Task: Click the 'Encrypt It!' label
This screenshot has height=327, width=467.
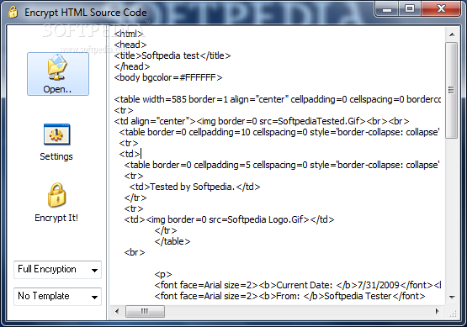Action: click(x=56, y=218)
